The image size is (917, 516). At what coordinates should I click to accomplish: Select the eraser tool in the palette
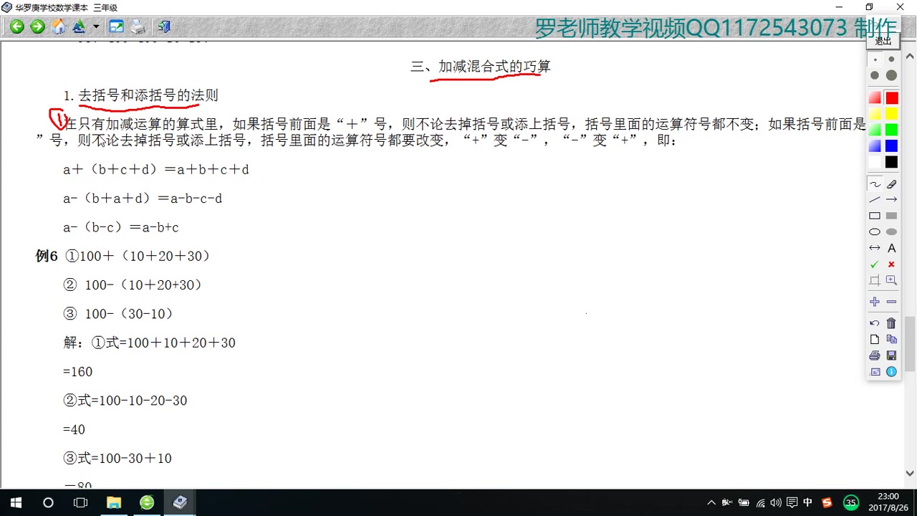pos(891,184)
